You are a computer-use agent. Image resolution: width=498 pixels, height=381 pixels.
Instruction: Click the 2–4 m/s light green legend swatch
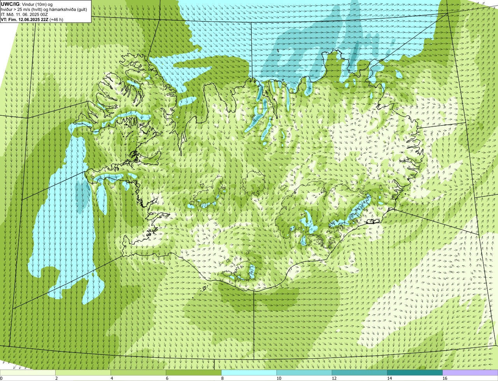click(83, 373)
